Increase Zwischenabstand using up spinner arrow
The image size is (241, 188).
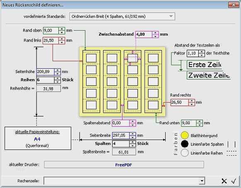155,33
